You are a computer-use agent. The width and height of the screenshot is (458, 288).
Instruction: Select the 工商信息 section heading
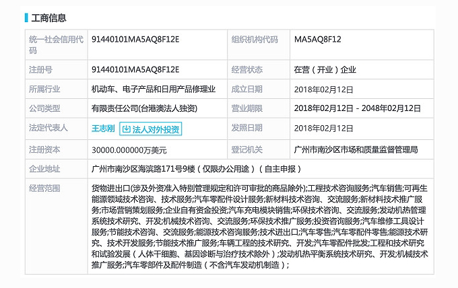(x=48, y=17)
